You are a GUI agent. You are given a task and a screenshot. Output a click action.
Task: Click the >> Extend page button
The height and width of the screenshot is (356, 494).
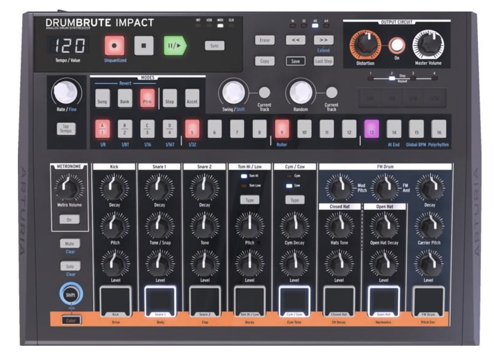coord(324,40)
